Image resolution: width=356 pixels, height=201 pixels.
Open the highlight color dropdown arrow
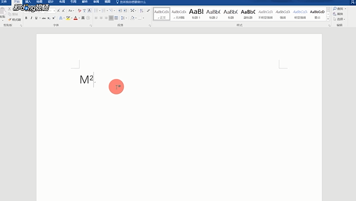72,18
